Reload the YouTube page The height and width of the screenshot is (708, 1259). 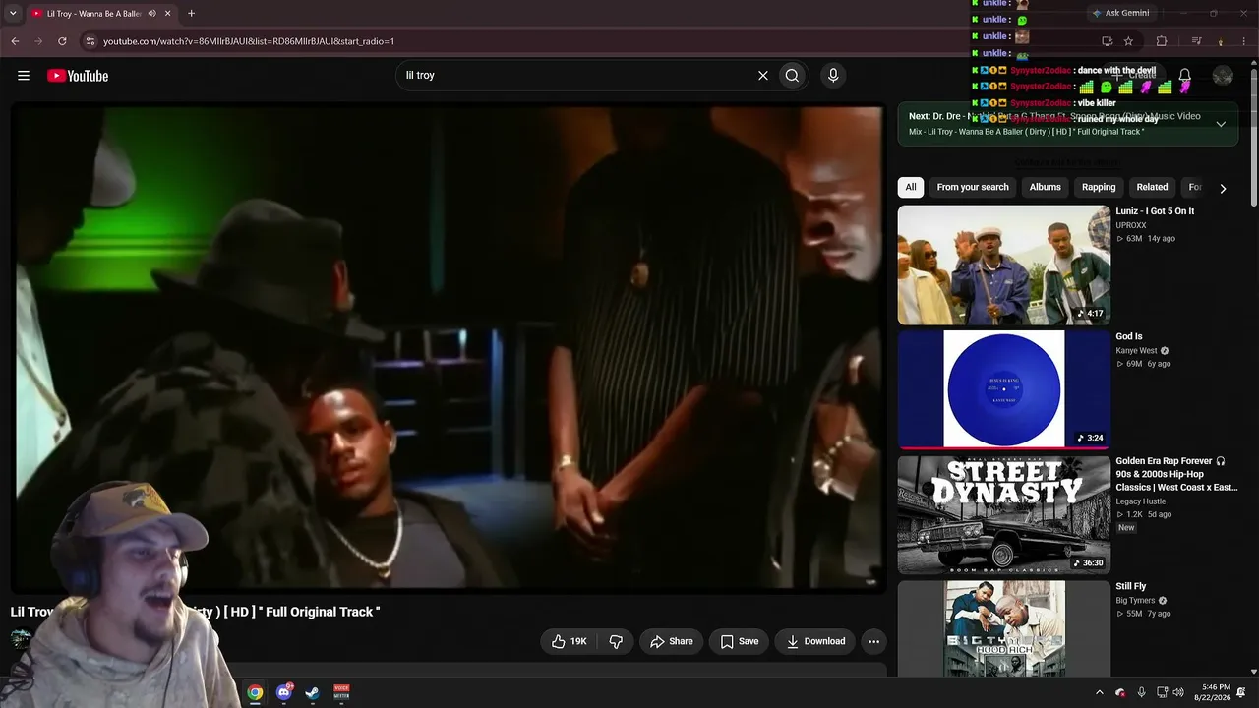[62, 41]
